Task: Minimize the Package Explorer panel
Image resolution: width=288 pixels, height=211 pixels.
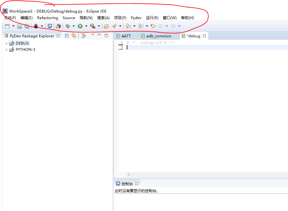Action: point(99,35)
